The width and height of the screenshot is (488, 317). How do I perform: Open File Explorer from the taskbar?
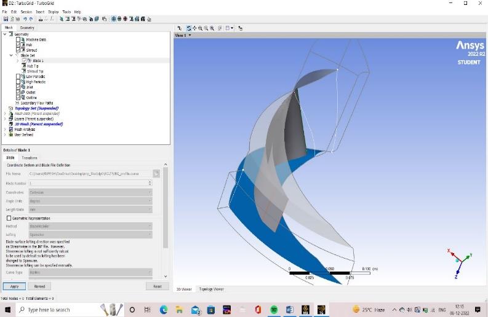[x=179, y=310]
